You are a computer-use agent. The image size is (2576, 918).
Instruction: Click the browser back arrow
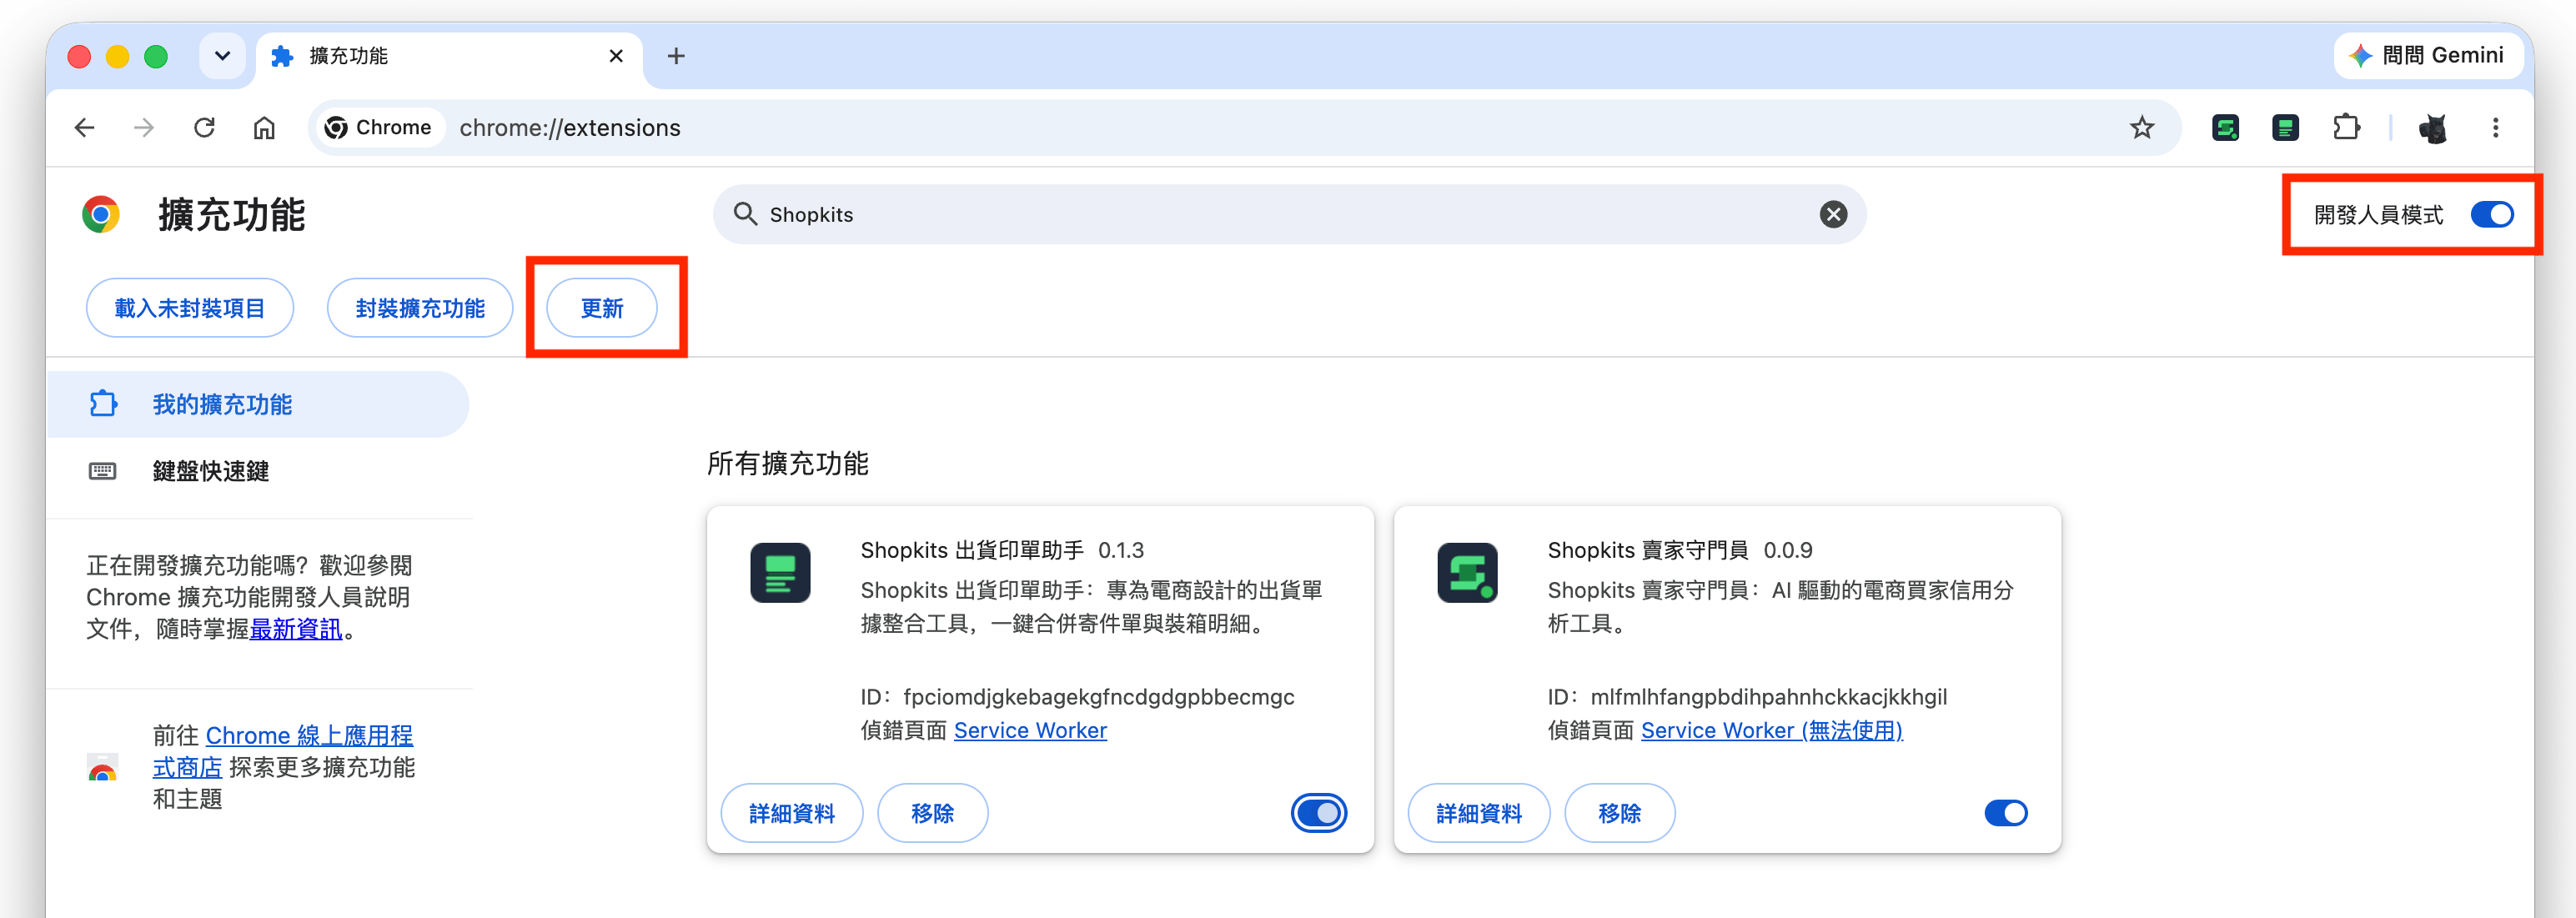85,128
